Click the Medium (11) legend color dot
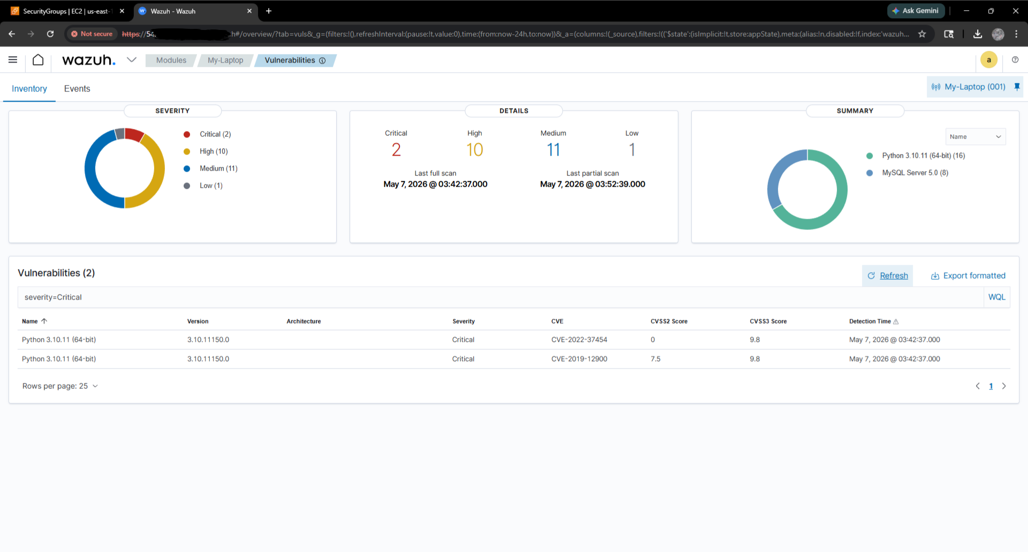The image size is (1028, 552). pyautogui.click(x=187, y=168)
